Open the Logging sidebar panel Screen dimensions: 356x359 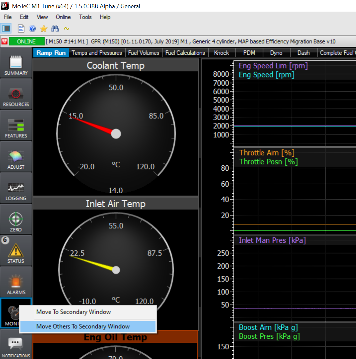16,188
